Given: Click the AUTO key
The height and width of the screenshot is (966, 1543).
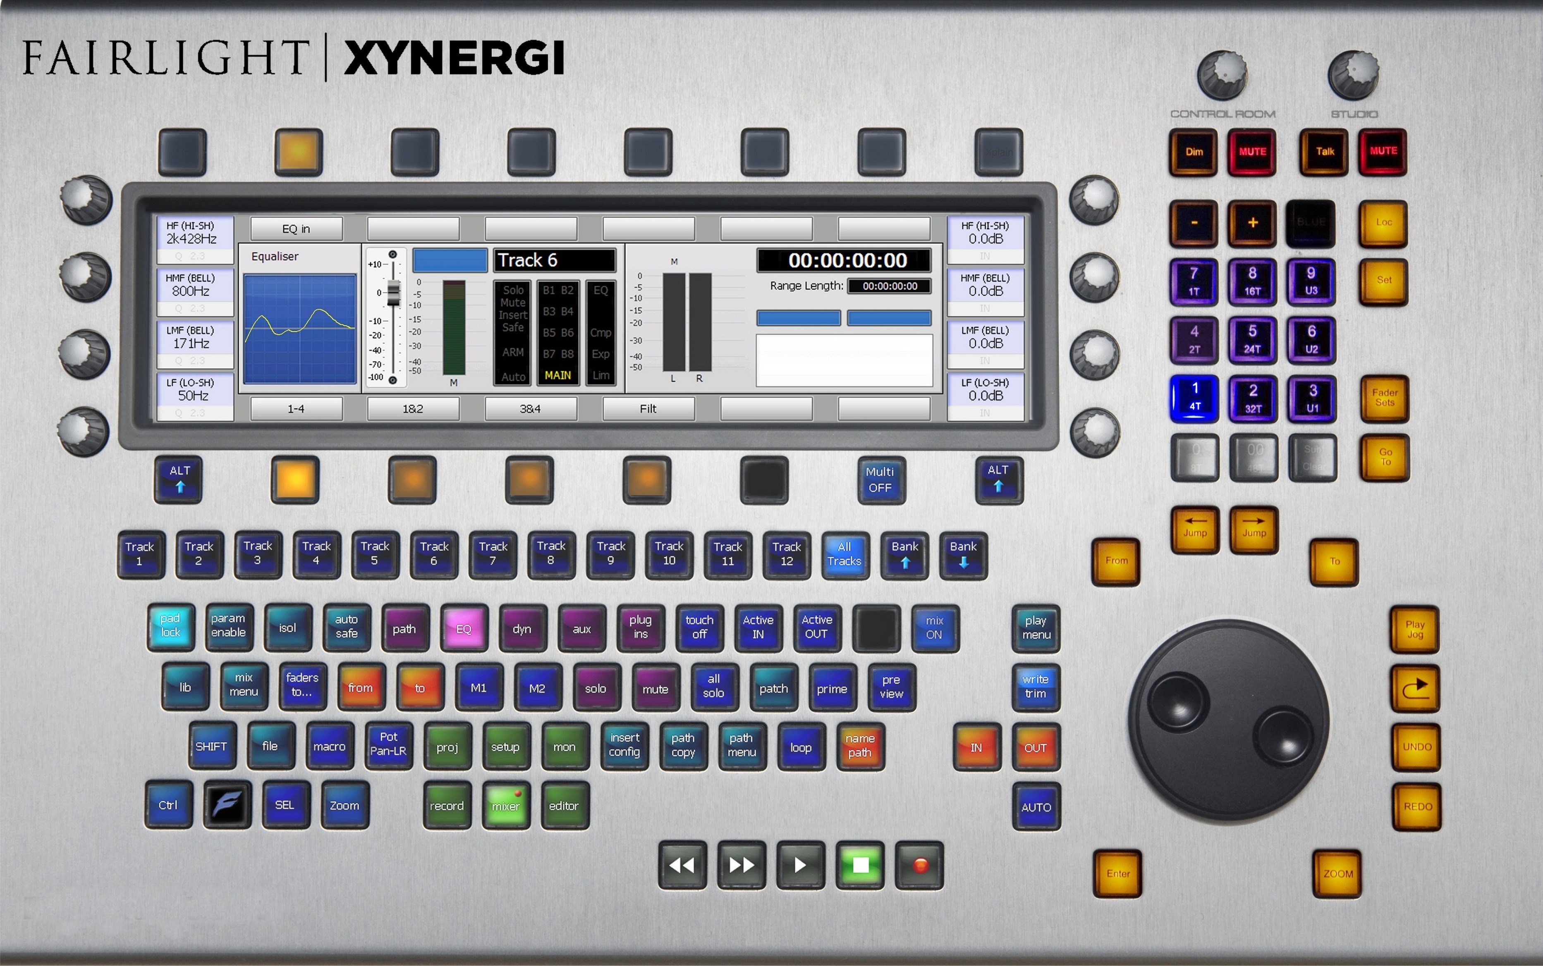Looking at the screenshot, I should (1036, 807).
